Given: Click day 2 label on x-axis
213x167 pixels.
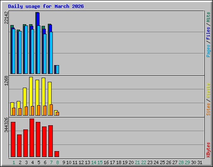Looking at the screenshot, I should tap(20, 162).
